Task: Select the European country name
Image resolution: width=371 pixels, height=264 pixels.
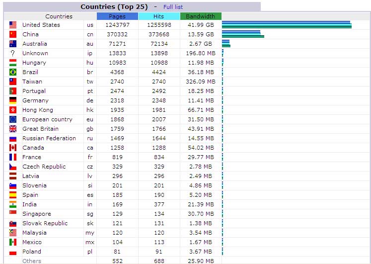Action: click(47, 119)
